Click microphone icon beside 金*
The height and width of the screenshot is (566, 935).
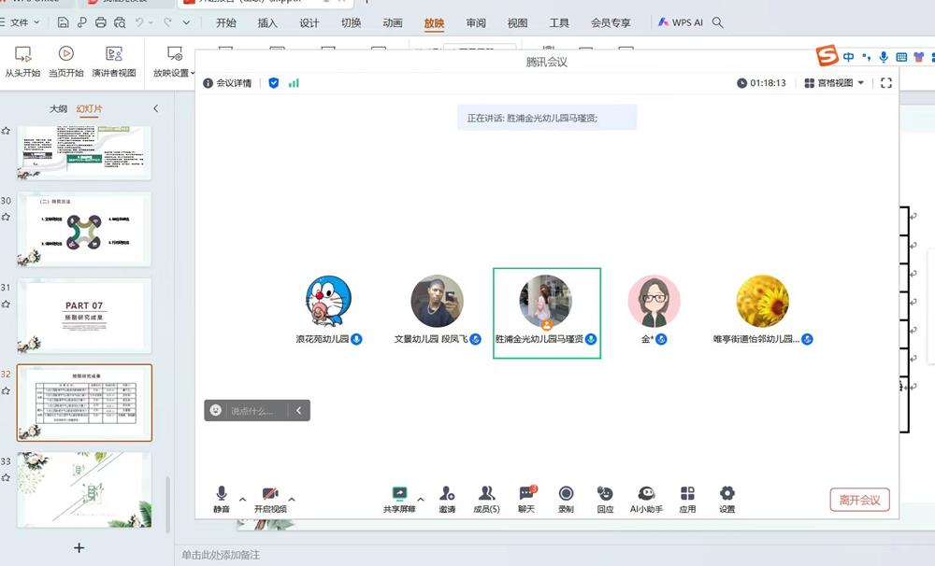(661, 339)
